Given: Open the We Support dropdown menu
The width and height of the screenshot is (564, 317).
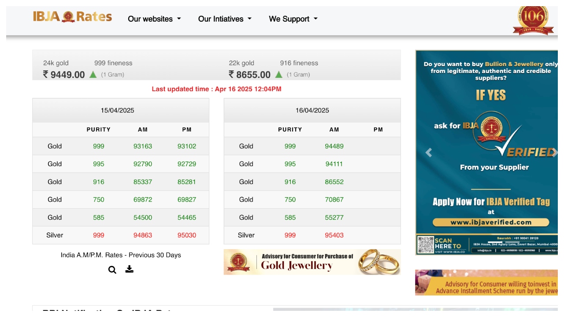Looking at the screenshot, I should (293, 19).
